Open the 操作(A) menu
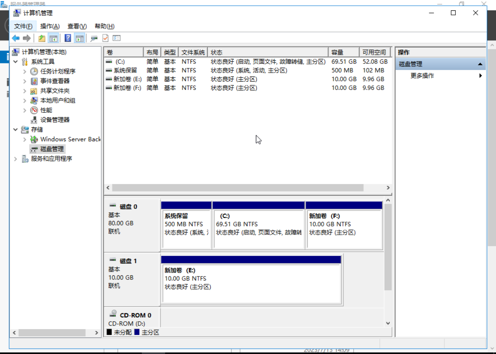The image size is (496, 354). pyautogui.click(x=50, y=26)
